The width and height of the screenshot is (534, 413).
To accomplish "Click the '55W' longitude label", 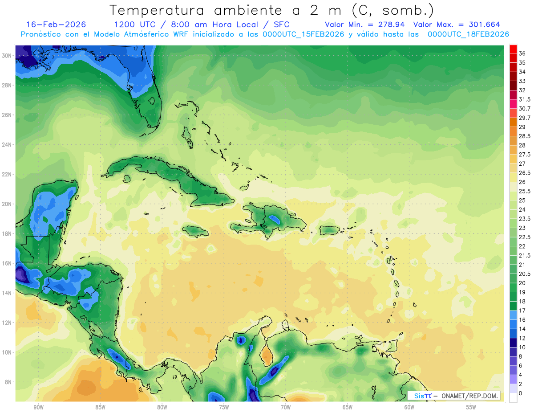I will click(471, 407).
